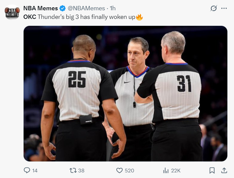Click the like count 520
This screenshot has width=234, height=178.
pos(129,170)
